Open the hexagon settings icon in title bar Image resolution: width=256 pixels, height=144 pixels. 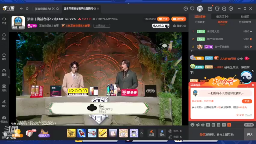coord(231,9)
